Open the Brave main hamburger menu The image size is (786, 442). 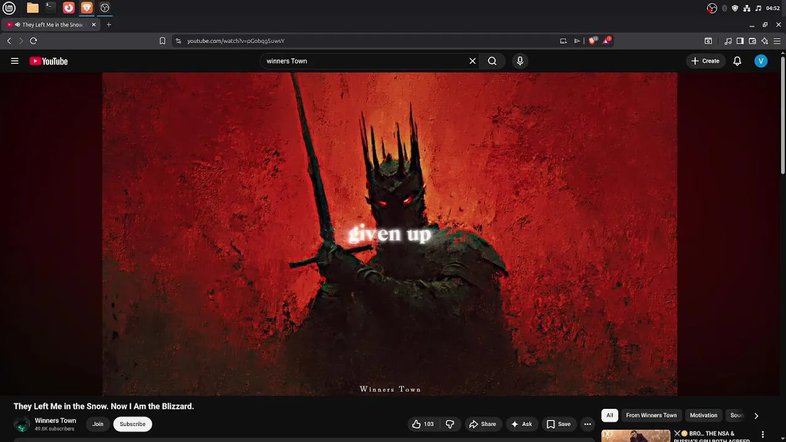coord(778,41)
